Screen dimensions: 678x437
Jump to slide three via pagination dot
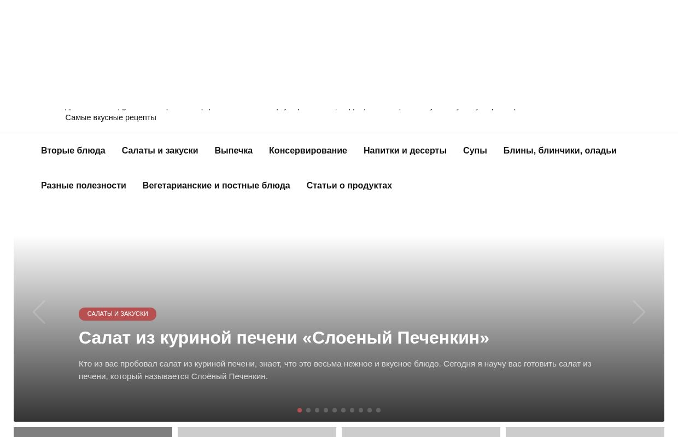click(x=317, y=410)
